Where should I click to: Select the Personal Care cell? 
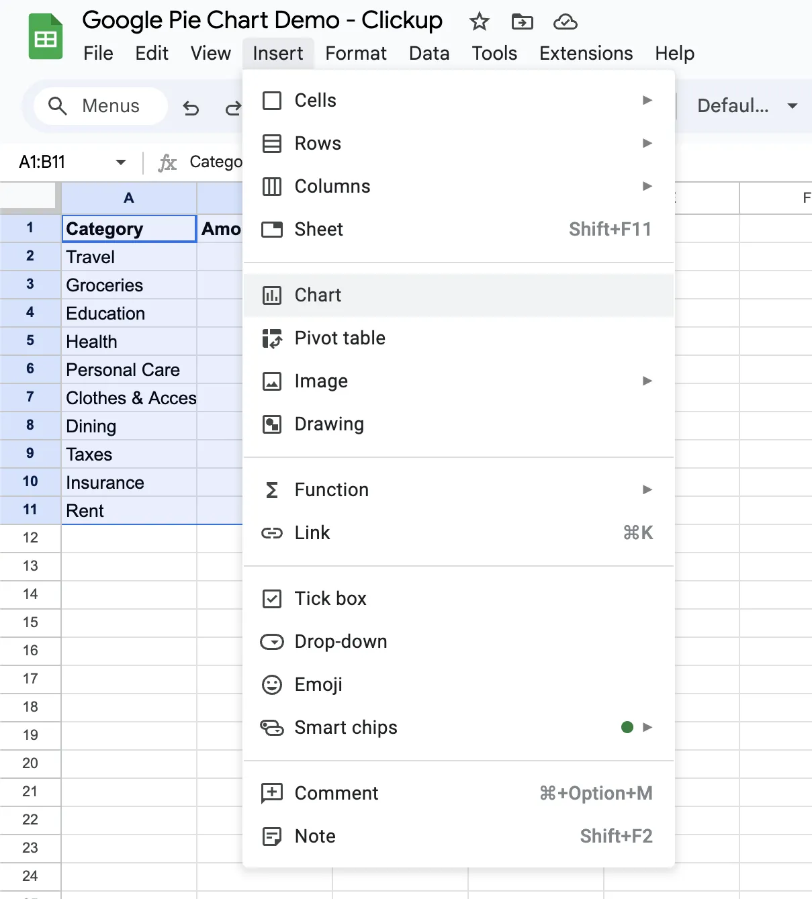pos(129,370)
